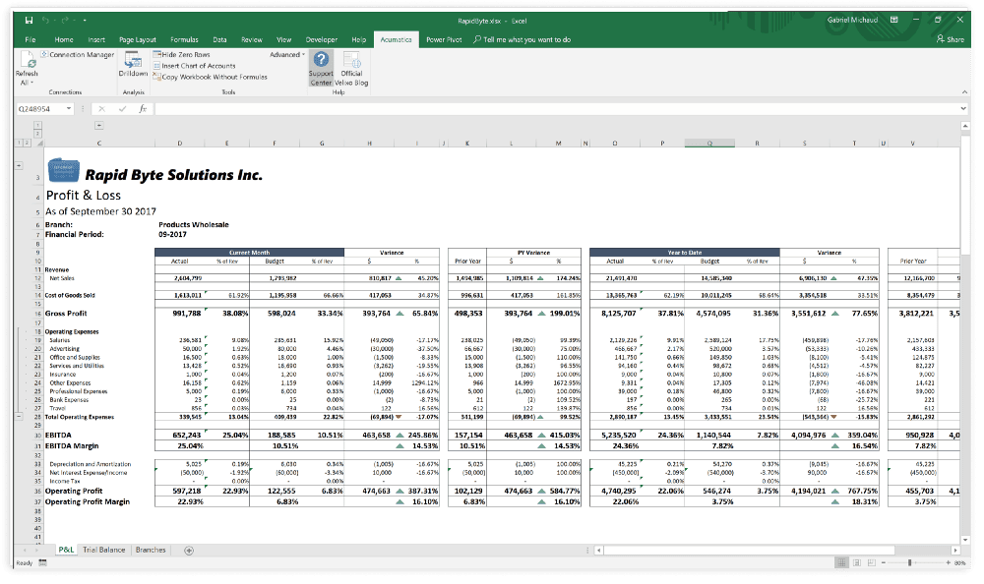Viewport: 984px width, 584px height.
Task: Click row outline level 1 button
Action: [x=19, y=143]
